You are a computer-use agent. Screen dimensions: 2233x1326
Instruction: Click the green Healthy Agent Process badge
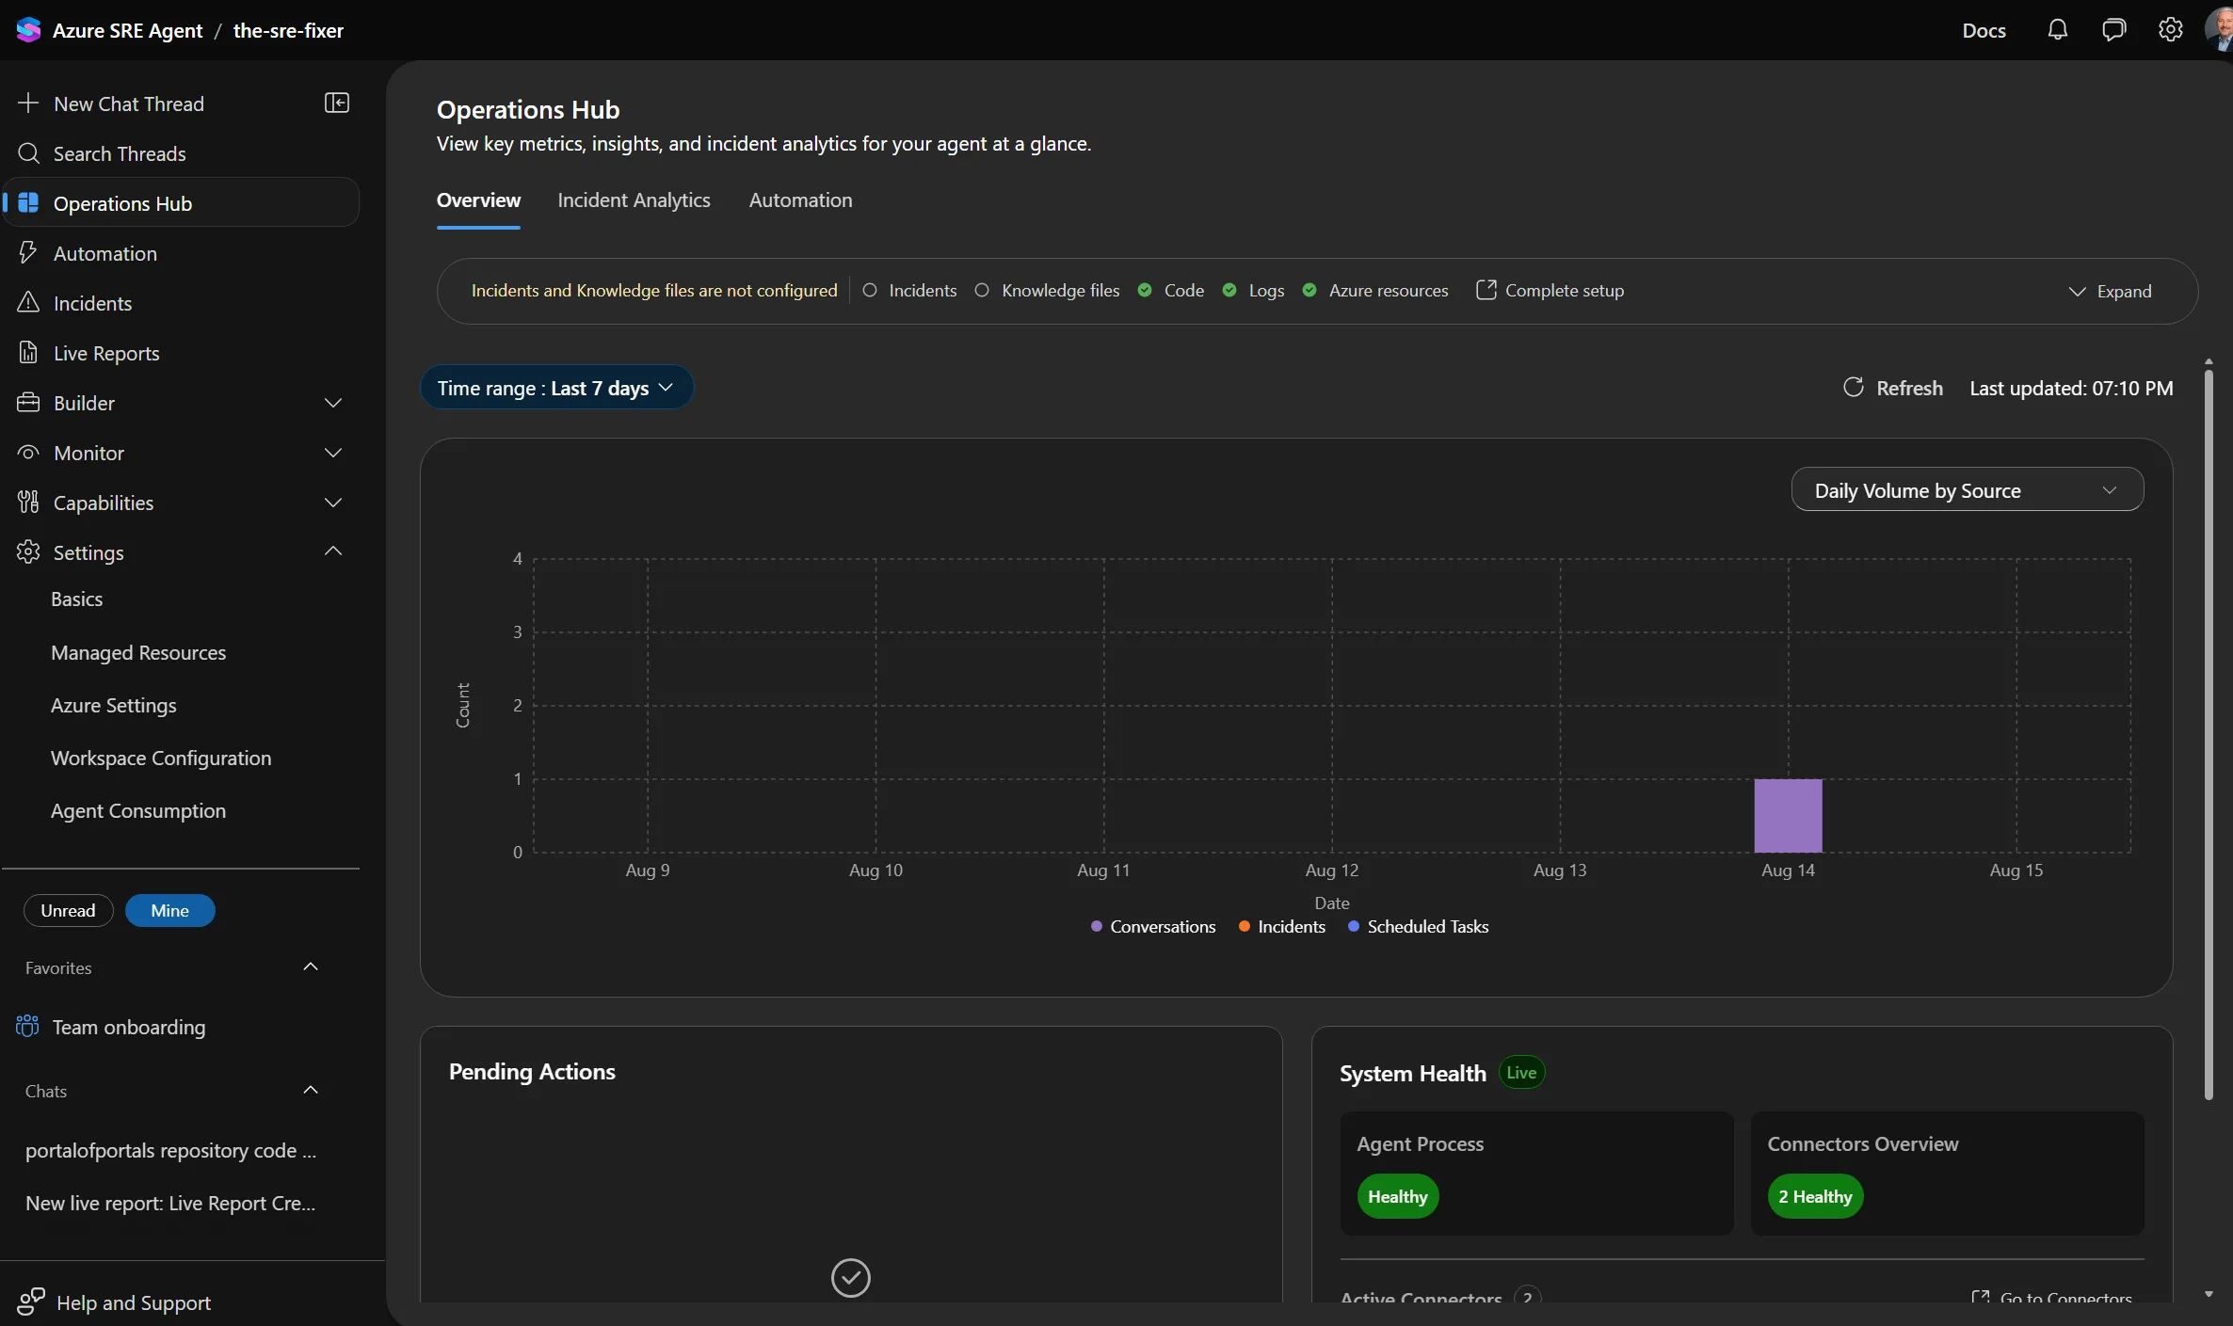coord(1397,1196)
